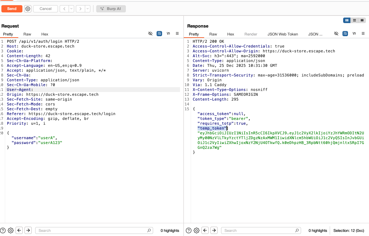Toggle \n display in the Response editor
This screenshot has width=369, height=236.
tap(354, 33)
